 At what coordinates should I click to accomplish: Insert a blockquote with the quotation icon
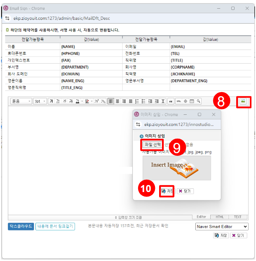pyautogui.click(x=171, y=101)
